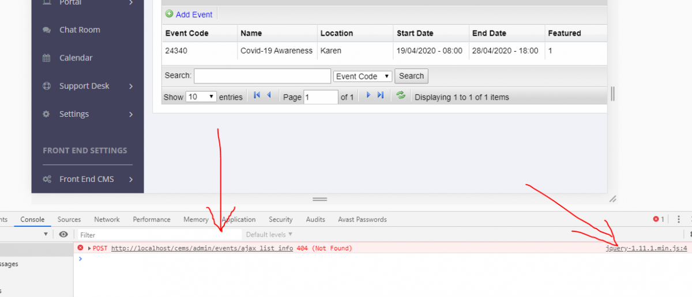
Task: Open the failed ajax_list_info URL link
Action: [202, 248]
